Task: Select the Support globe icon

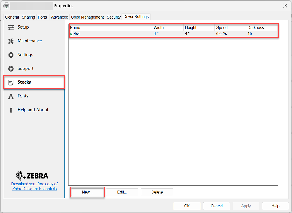Action: tap(10, 68)
